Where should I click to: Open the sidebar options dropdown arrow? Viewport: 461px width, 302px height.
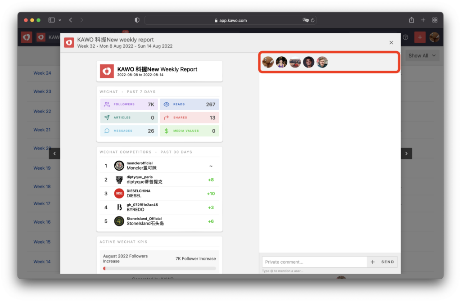pos(60,20)
